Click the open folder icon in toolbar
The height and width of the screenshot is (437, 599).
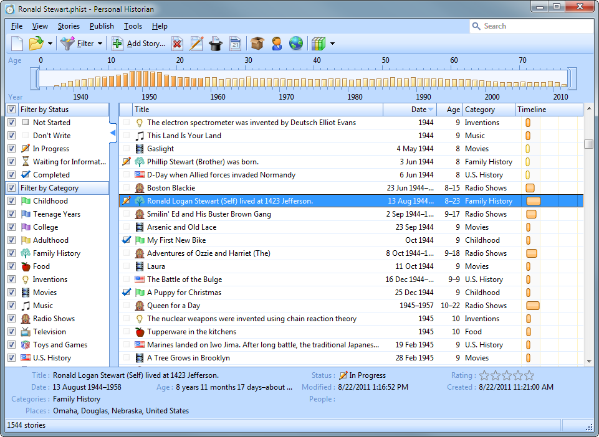(x=36, y=44)
